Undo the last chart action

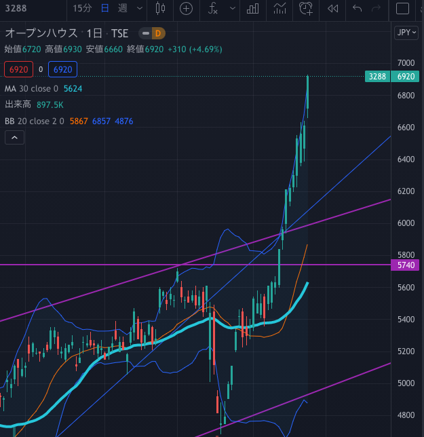[x=357, y=8]
